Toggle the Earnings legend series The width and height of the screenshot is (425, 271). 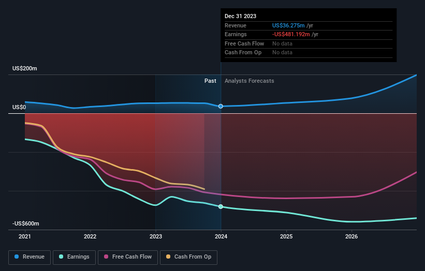(x=74, y=257)
